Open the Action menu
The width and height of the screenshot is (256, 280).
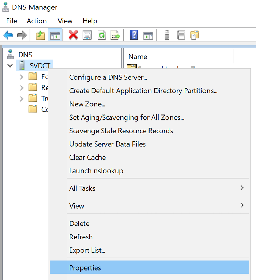37,21
